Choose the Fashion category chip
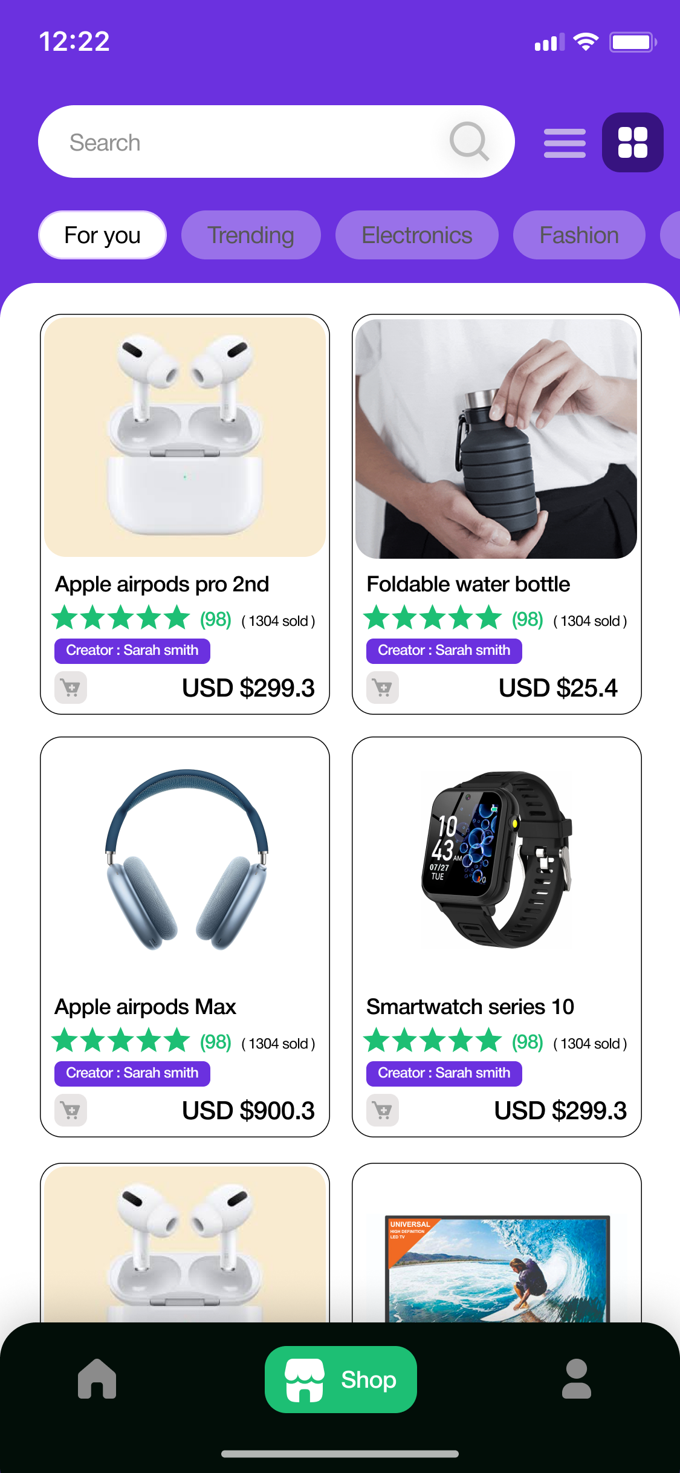 (579, 235)
